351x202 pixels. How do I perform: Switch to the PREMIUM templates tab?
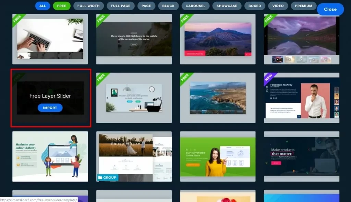(303, 6)
